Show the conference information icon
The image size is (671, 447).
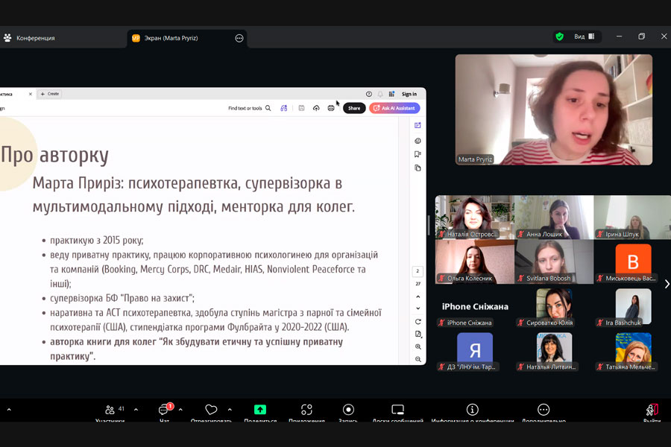(472, 410)
